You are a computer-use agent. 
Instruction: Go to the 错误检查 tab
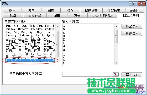pyautogui.click(x=91, y=10)
